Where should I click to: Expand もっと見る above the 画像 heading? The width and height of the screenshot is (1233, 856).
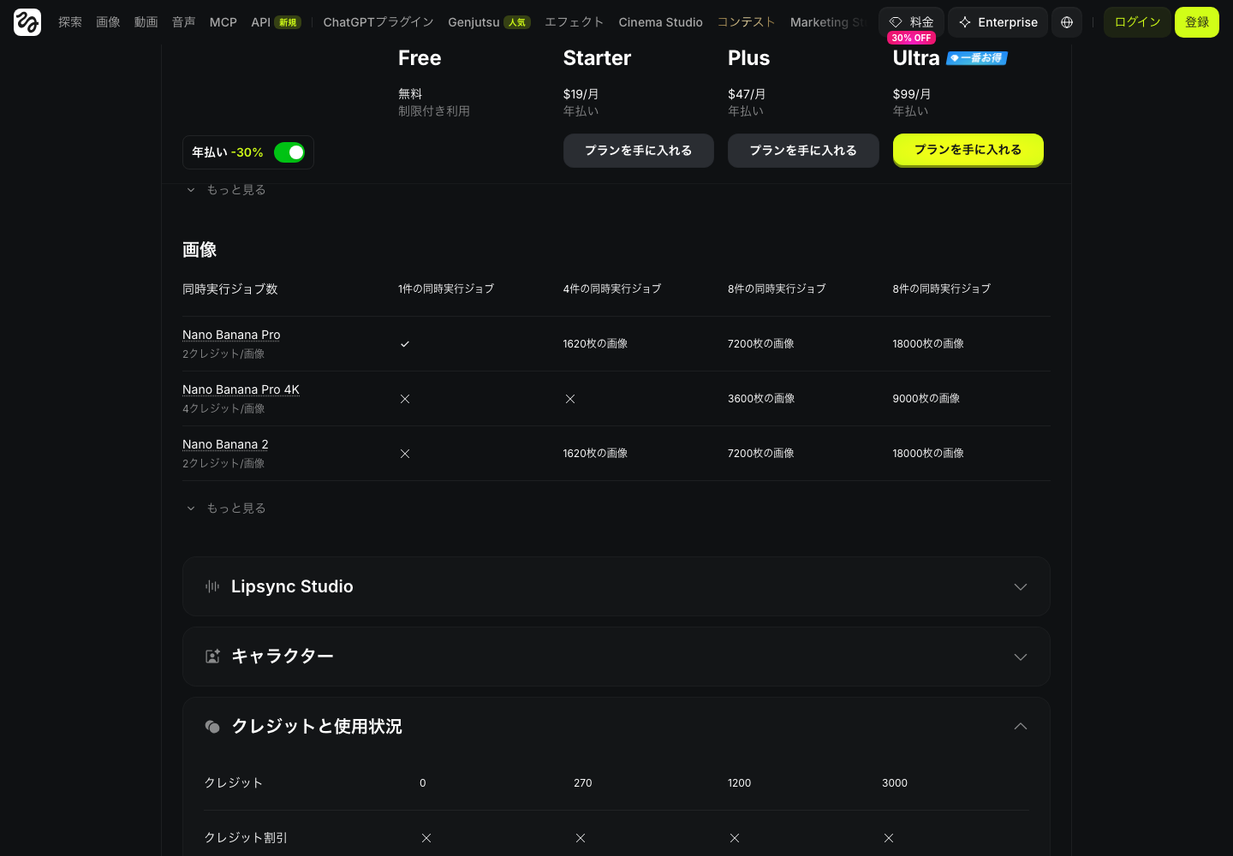(226, 190)
